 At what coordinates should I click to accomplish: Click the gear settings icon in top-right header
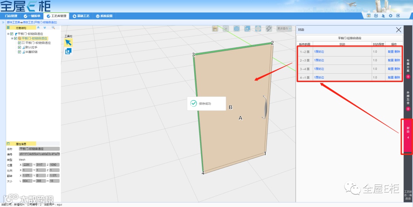tap(390, 16)
